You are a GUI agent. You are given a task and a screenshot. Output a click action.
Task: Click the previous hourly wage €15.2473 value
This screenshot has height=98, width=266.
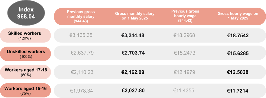click(184, 53)
